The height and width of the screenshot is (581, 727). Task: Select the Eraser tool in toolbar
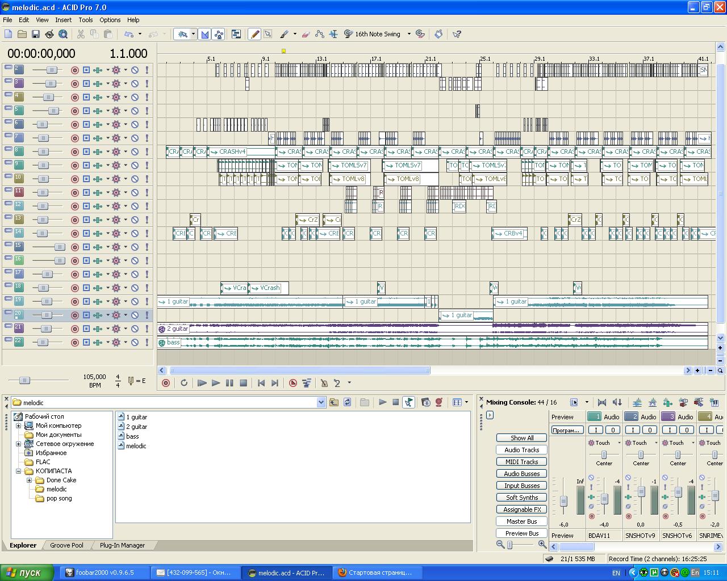point(306,34)
